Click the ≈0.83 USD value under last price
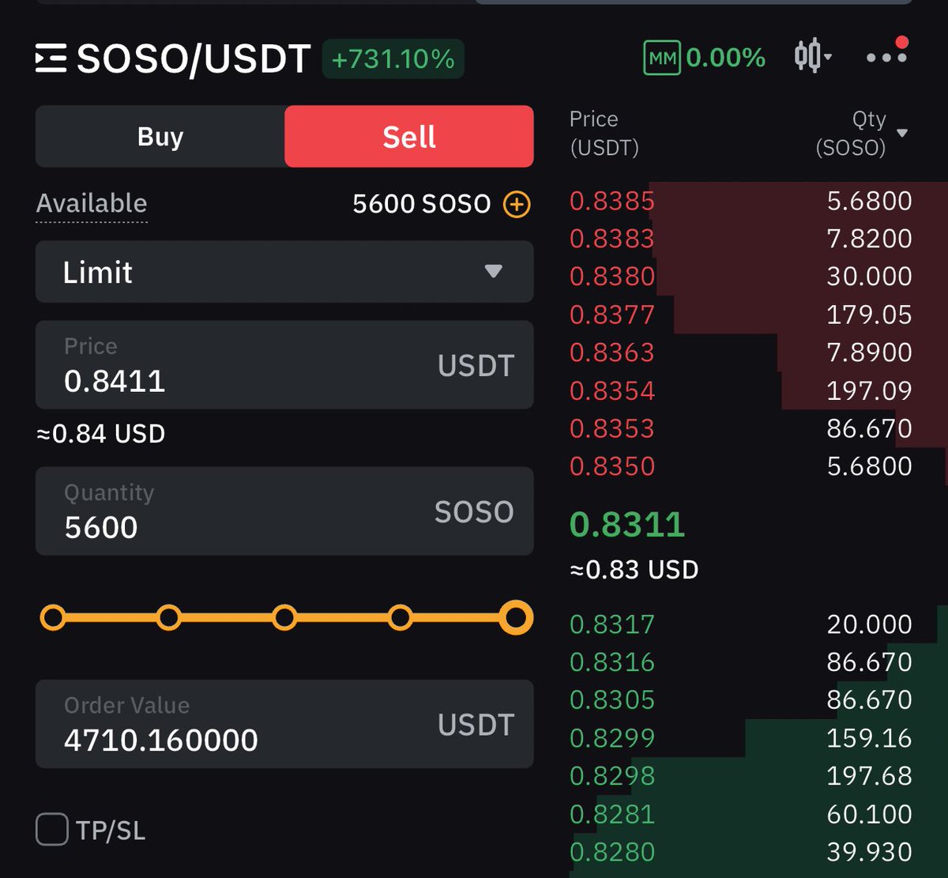This screenshot has width=948, height=878. 634,570
